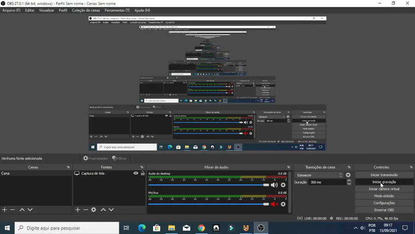Click Iniciar câmera virtual button
Viewport: 415px width, 234px height.
pyautogui.click(x=384, y=189)
